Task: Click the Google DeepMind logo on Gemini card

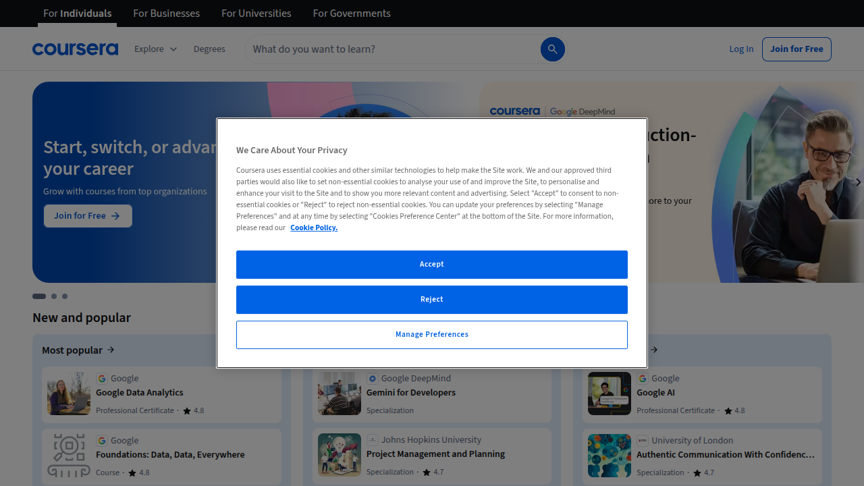Action: tap(372, 379)
